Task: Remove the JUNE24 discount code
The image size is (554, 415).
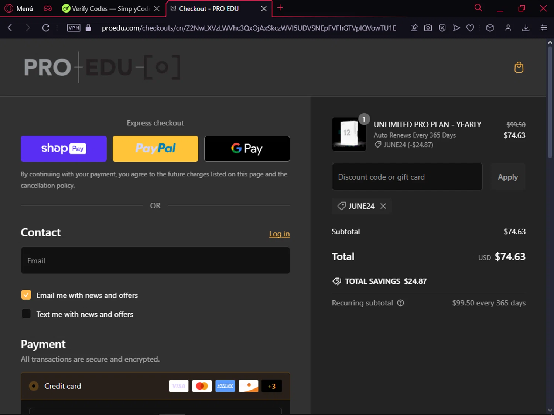Action: click(x=383, y=206)
